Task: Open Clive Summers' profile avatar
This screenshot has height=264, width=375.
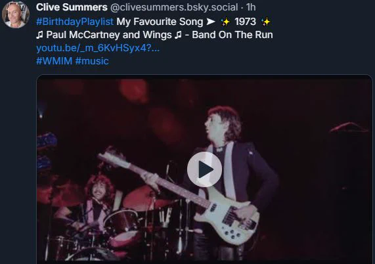Action: tap(16, 15)
